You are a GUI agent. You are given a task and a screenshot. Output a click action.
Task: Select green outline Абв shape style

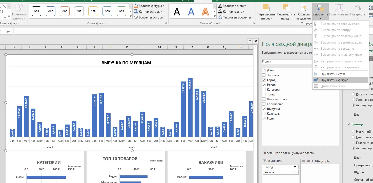click(121, 11)
